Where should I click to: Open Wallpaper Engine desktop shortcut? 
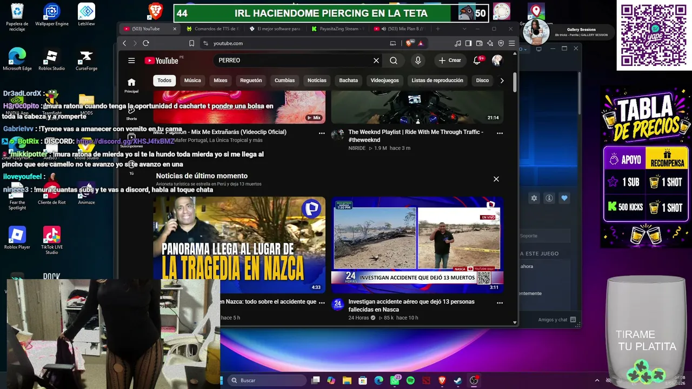(x=52, y=15)
